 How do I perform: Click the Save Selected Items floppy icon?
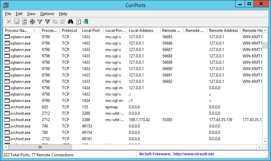17,21
